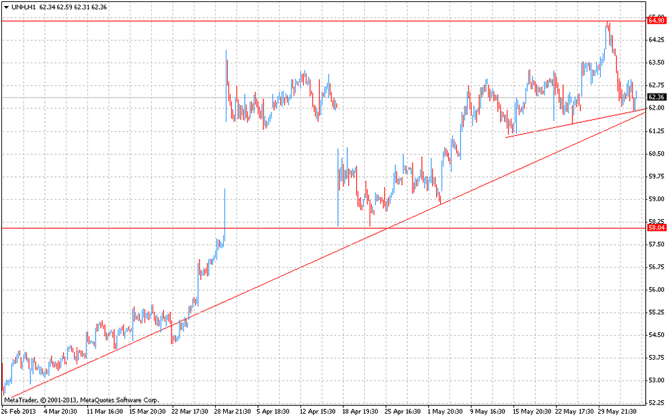The image size is (672, 417).
Task: Click the 57.50 price axis label
Action: coord(656,245)
